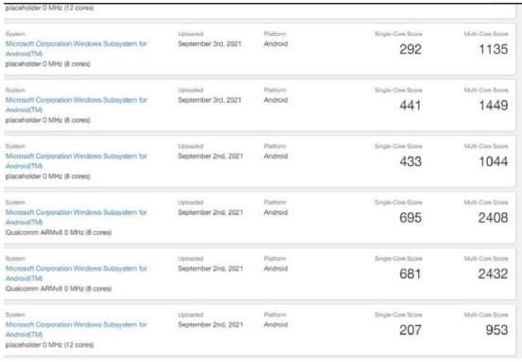This screenshot has width=522, height=362.
Task: Click the multi-core score 2432
Action: (x=494, y=274)
